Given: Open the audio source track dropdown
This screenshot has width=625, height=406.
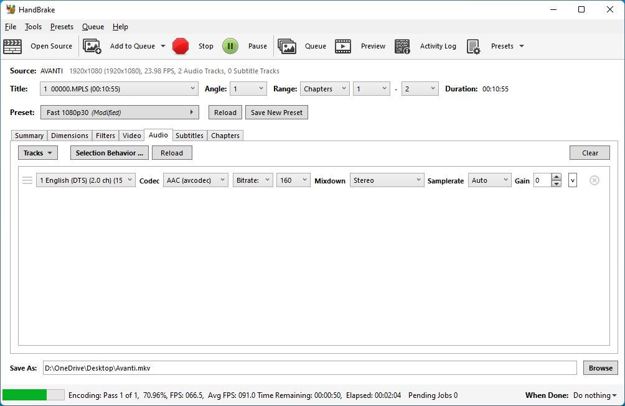Looking at the screenshot, I should click(86, 180).
